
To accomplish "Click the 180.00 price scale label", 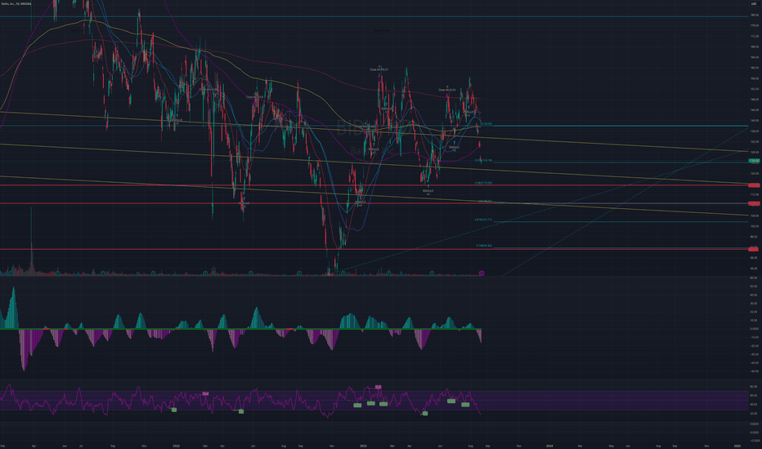I will (754, 15).
